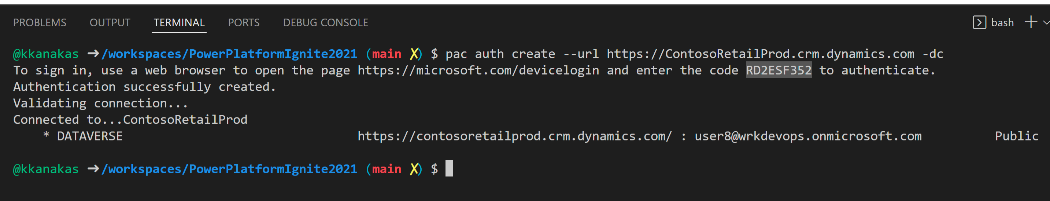Focus the terminal cursor at the last prompt
Image resolution: width=1050 pixels, height=201 pixels.
point(449,169)
